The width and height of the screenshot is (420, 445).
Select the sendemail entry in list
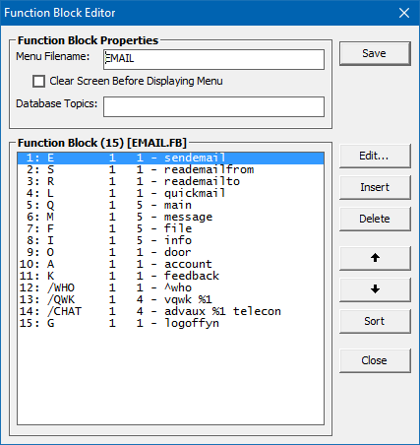(170, 158)
